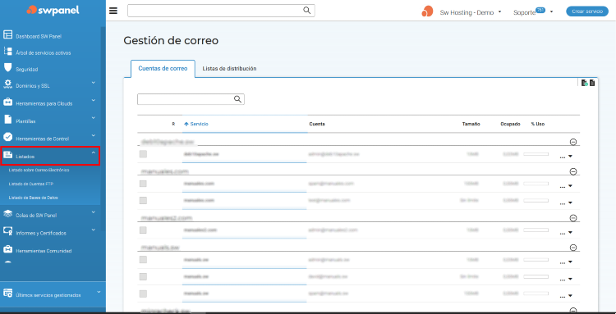
Task: Click usage bar in spam@manuales.com row
Action: click(536, 183)
